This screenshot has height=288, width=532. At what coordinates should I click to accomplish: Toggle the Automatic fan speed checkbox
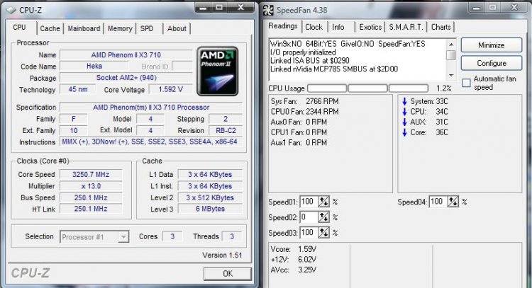pos(467,83)
